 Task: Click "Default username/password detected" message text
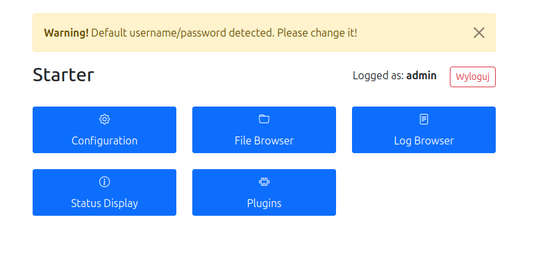[x=183, y=33]
